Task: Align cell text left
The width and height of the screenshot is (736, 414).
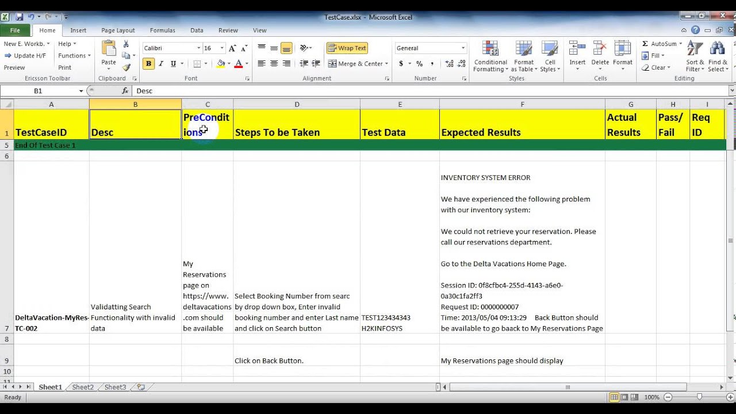Action: (262, 64)
